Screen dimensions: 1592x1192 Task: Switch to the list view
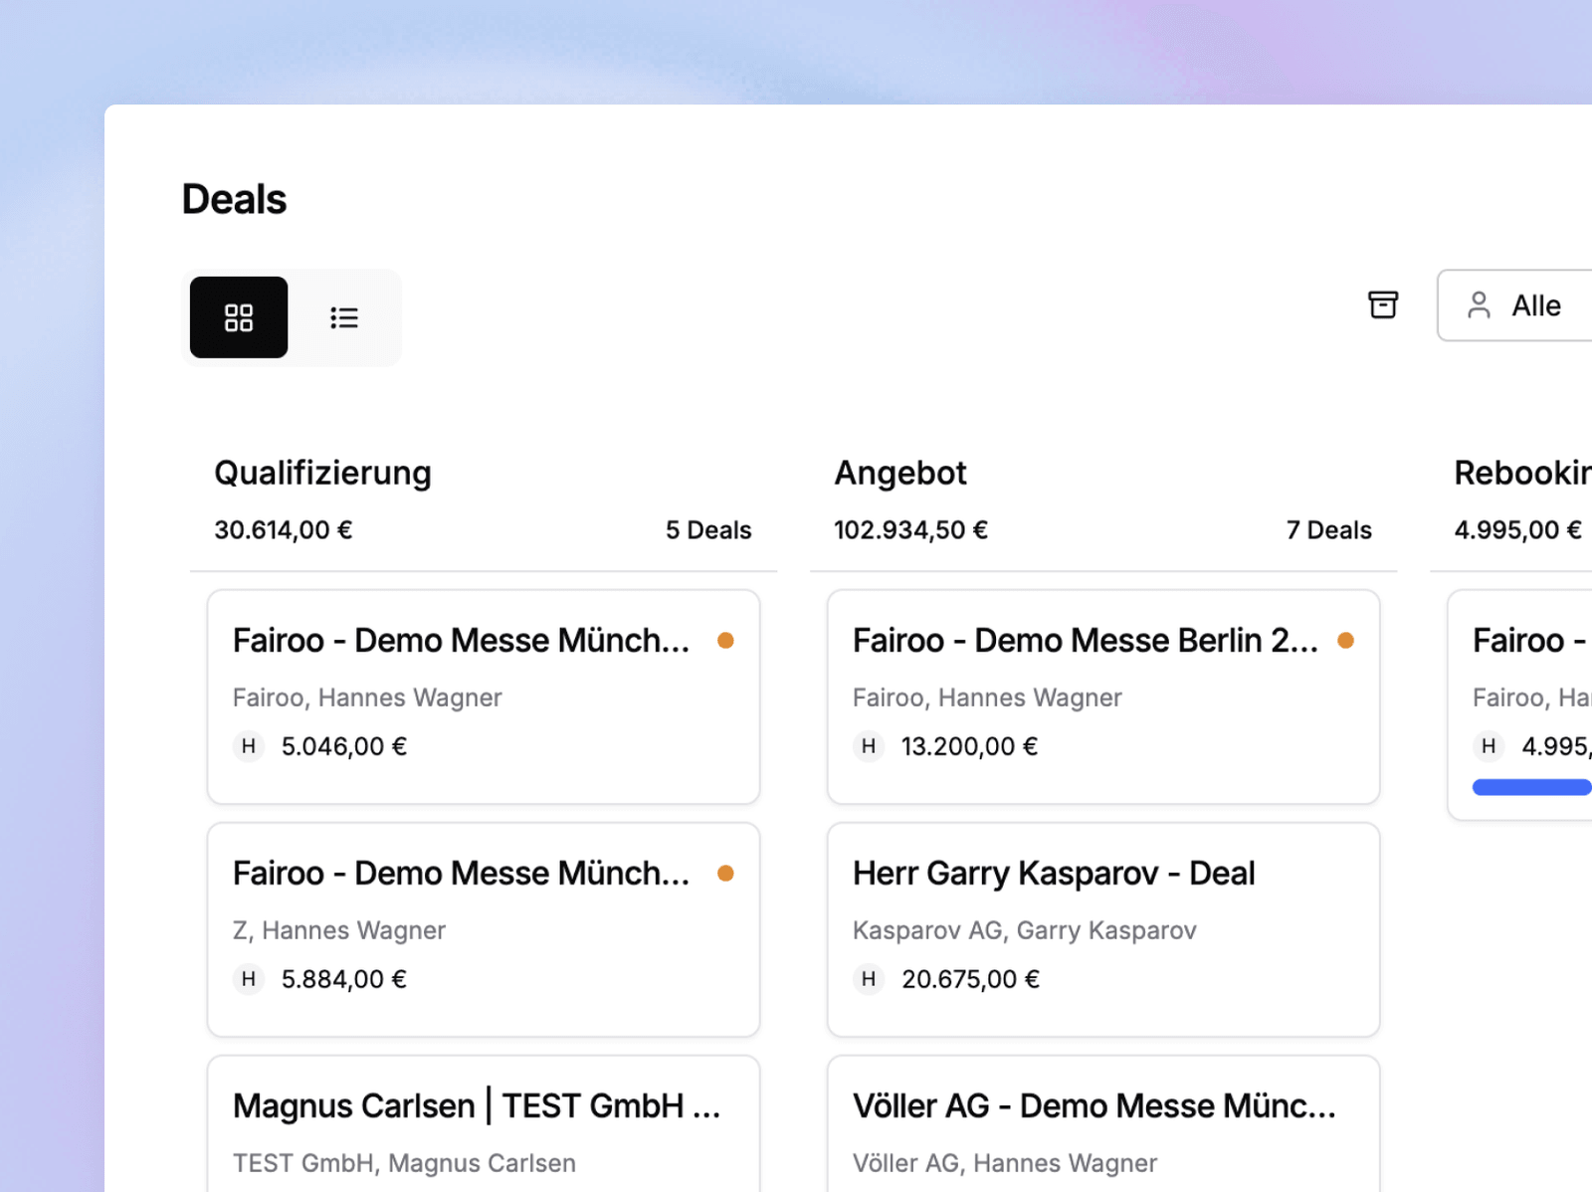pos(344,317)
